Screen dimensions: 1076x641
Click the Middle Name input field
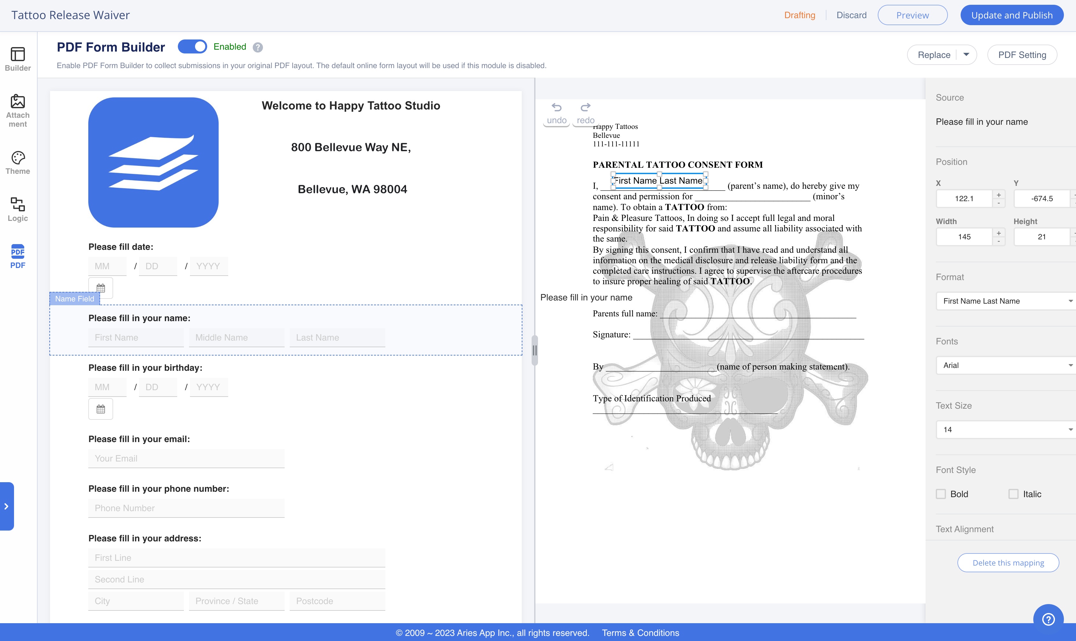236,338
